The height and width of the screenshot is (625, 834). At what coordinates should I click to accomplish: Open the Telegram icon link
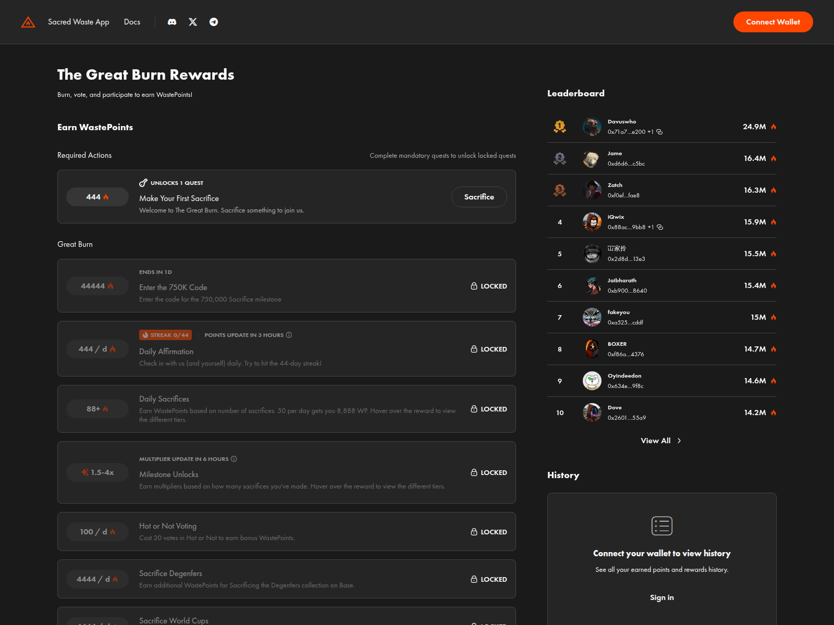pos(214,22)
